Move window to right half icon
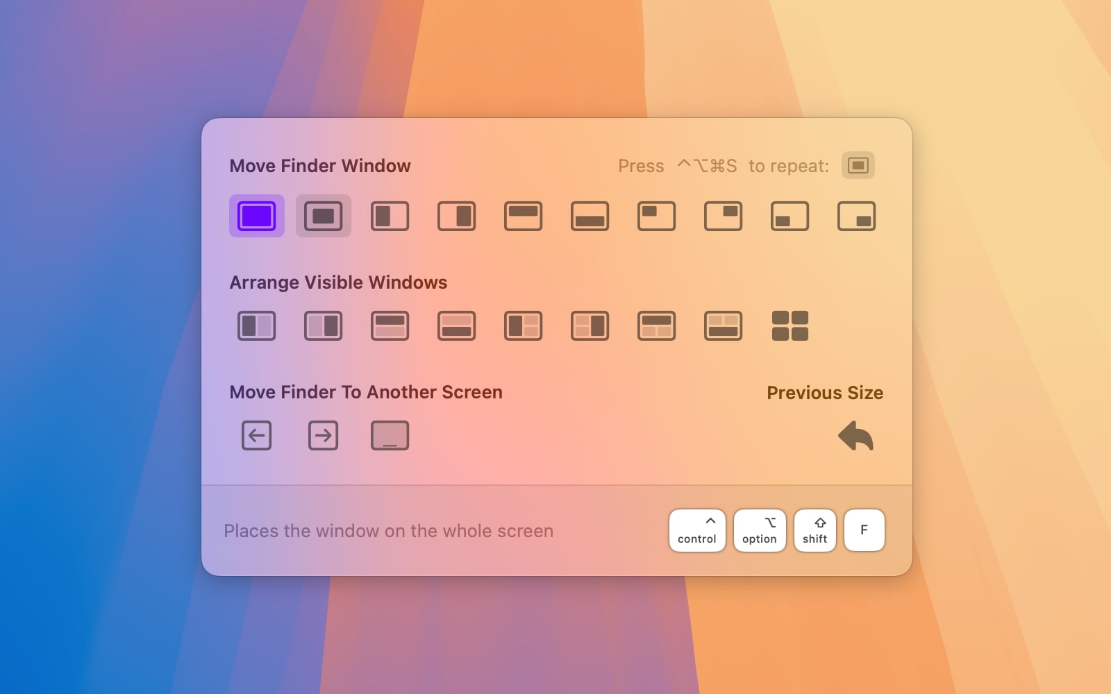Screen dimensions: 1111x694 (x=457, y=216)
